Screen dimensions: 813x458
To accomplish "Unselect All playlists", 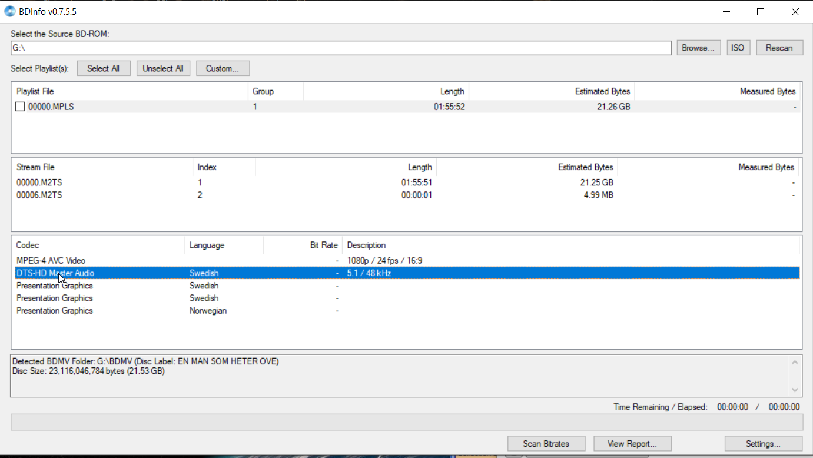I will pos(163,68).
